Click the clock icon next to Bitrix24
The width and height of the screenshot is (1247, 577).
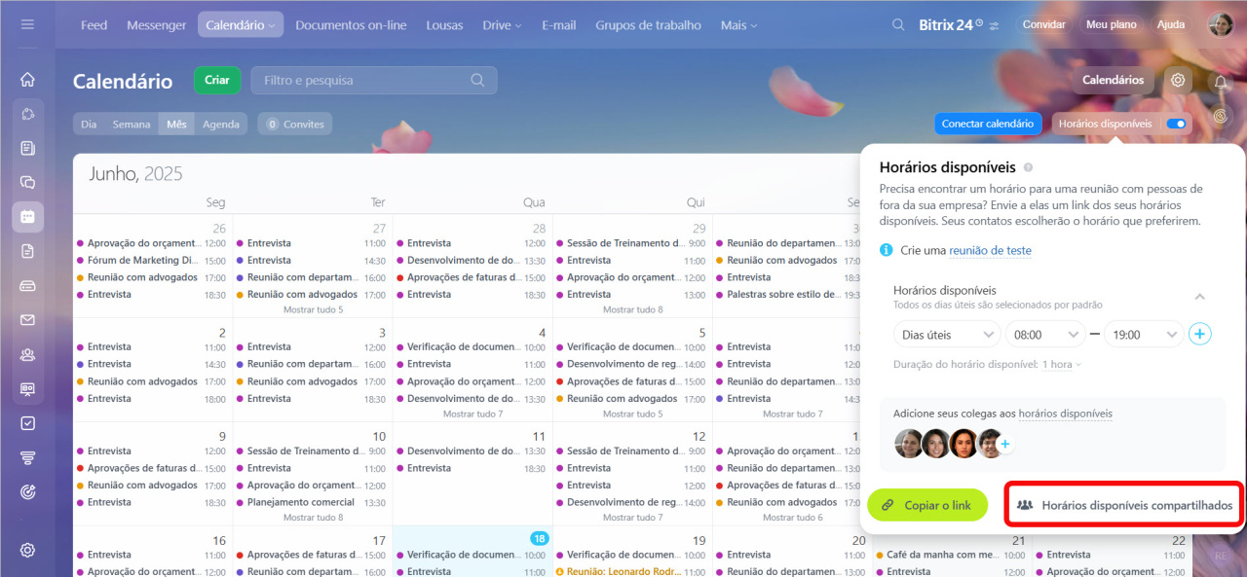point(979,22)
